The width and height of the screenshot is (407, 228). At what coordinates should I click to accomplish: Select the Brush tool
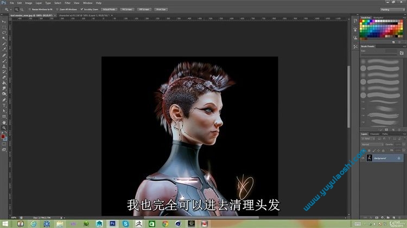[x=4, y=61]
